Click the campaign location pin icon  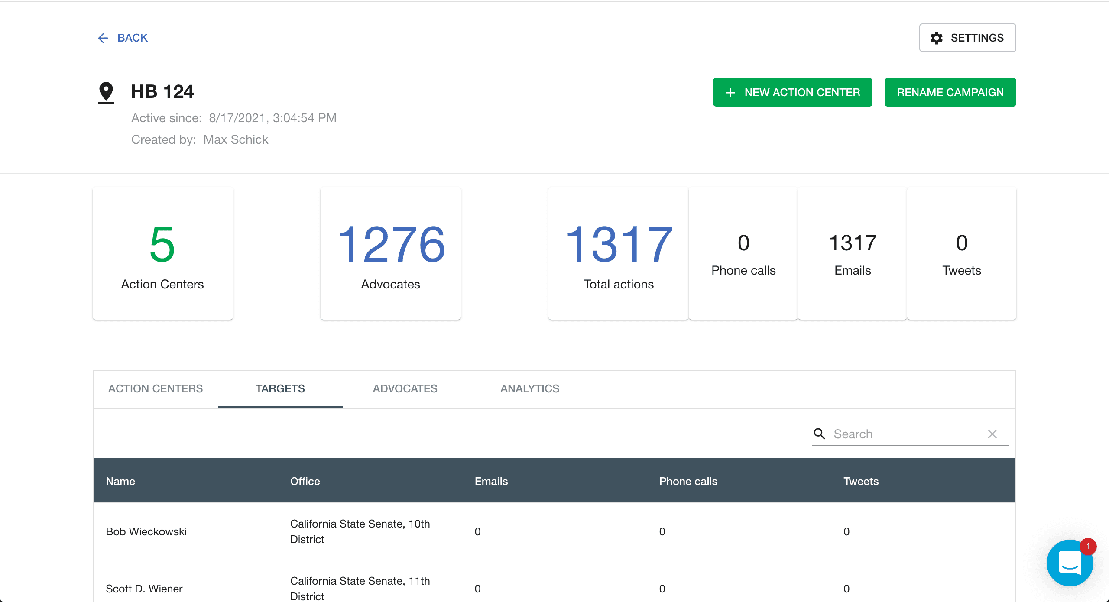106,93
